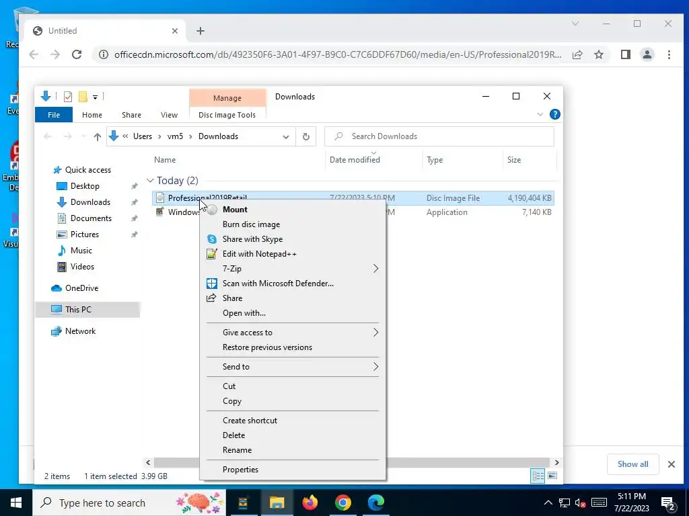Expand the Send to submenu arrow

[375, 367]
